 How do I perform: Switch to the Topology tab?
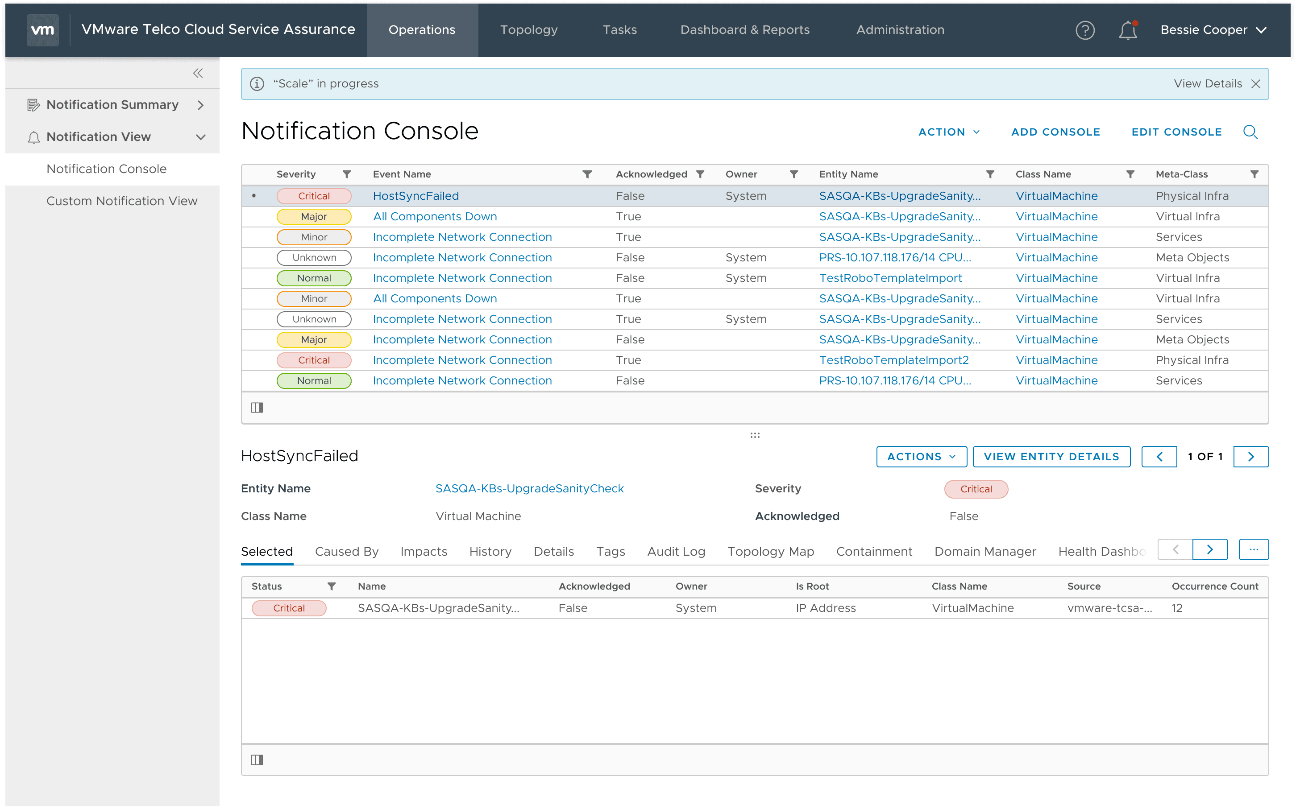[x=528, y=30]
